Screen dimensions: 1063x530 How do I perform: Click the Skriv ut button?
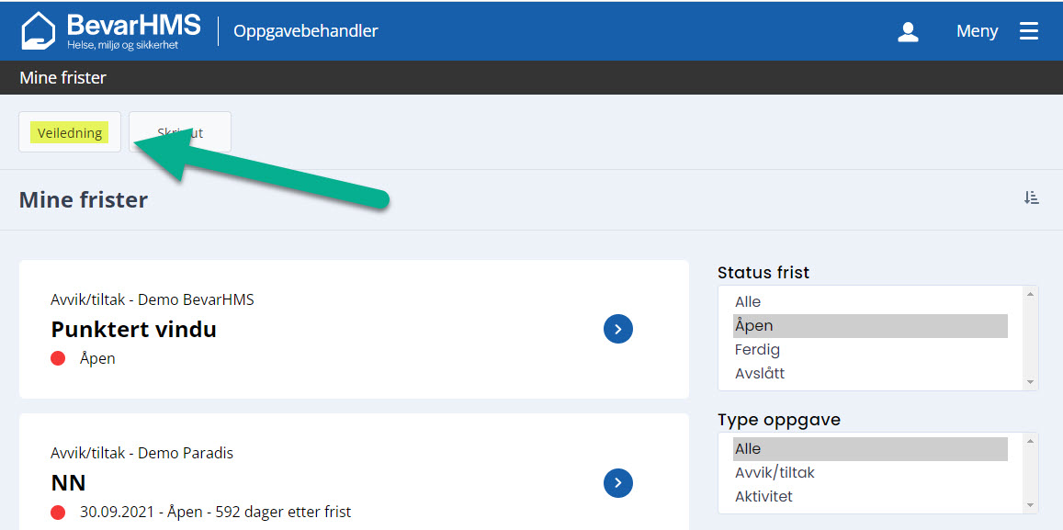click(x=180, y=132)
